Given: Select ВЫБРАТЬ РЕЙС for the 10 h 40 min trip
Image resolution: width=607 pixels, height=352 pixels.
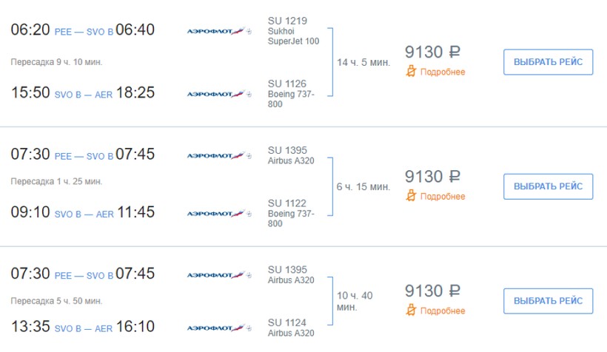Looking at the screenshot, I should click(548, 301).
